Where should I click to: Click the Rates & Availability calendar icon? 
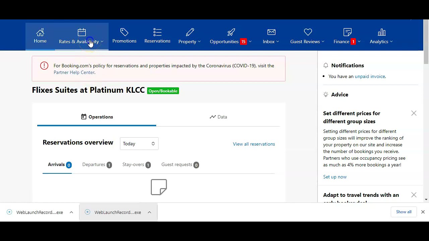(x=82, y=32)
